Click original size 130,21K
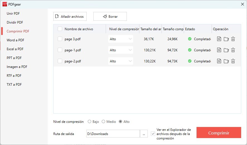This screenshot has width=247, height=145. point(150,50)
